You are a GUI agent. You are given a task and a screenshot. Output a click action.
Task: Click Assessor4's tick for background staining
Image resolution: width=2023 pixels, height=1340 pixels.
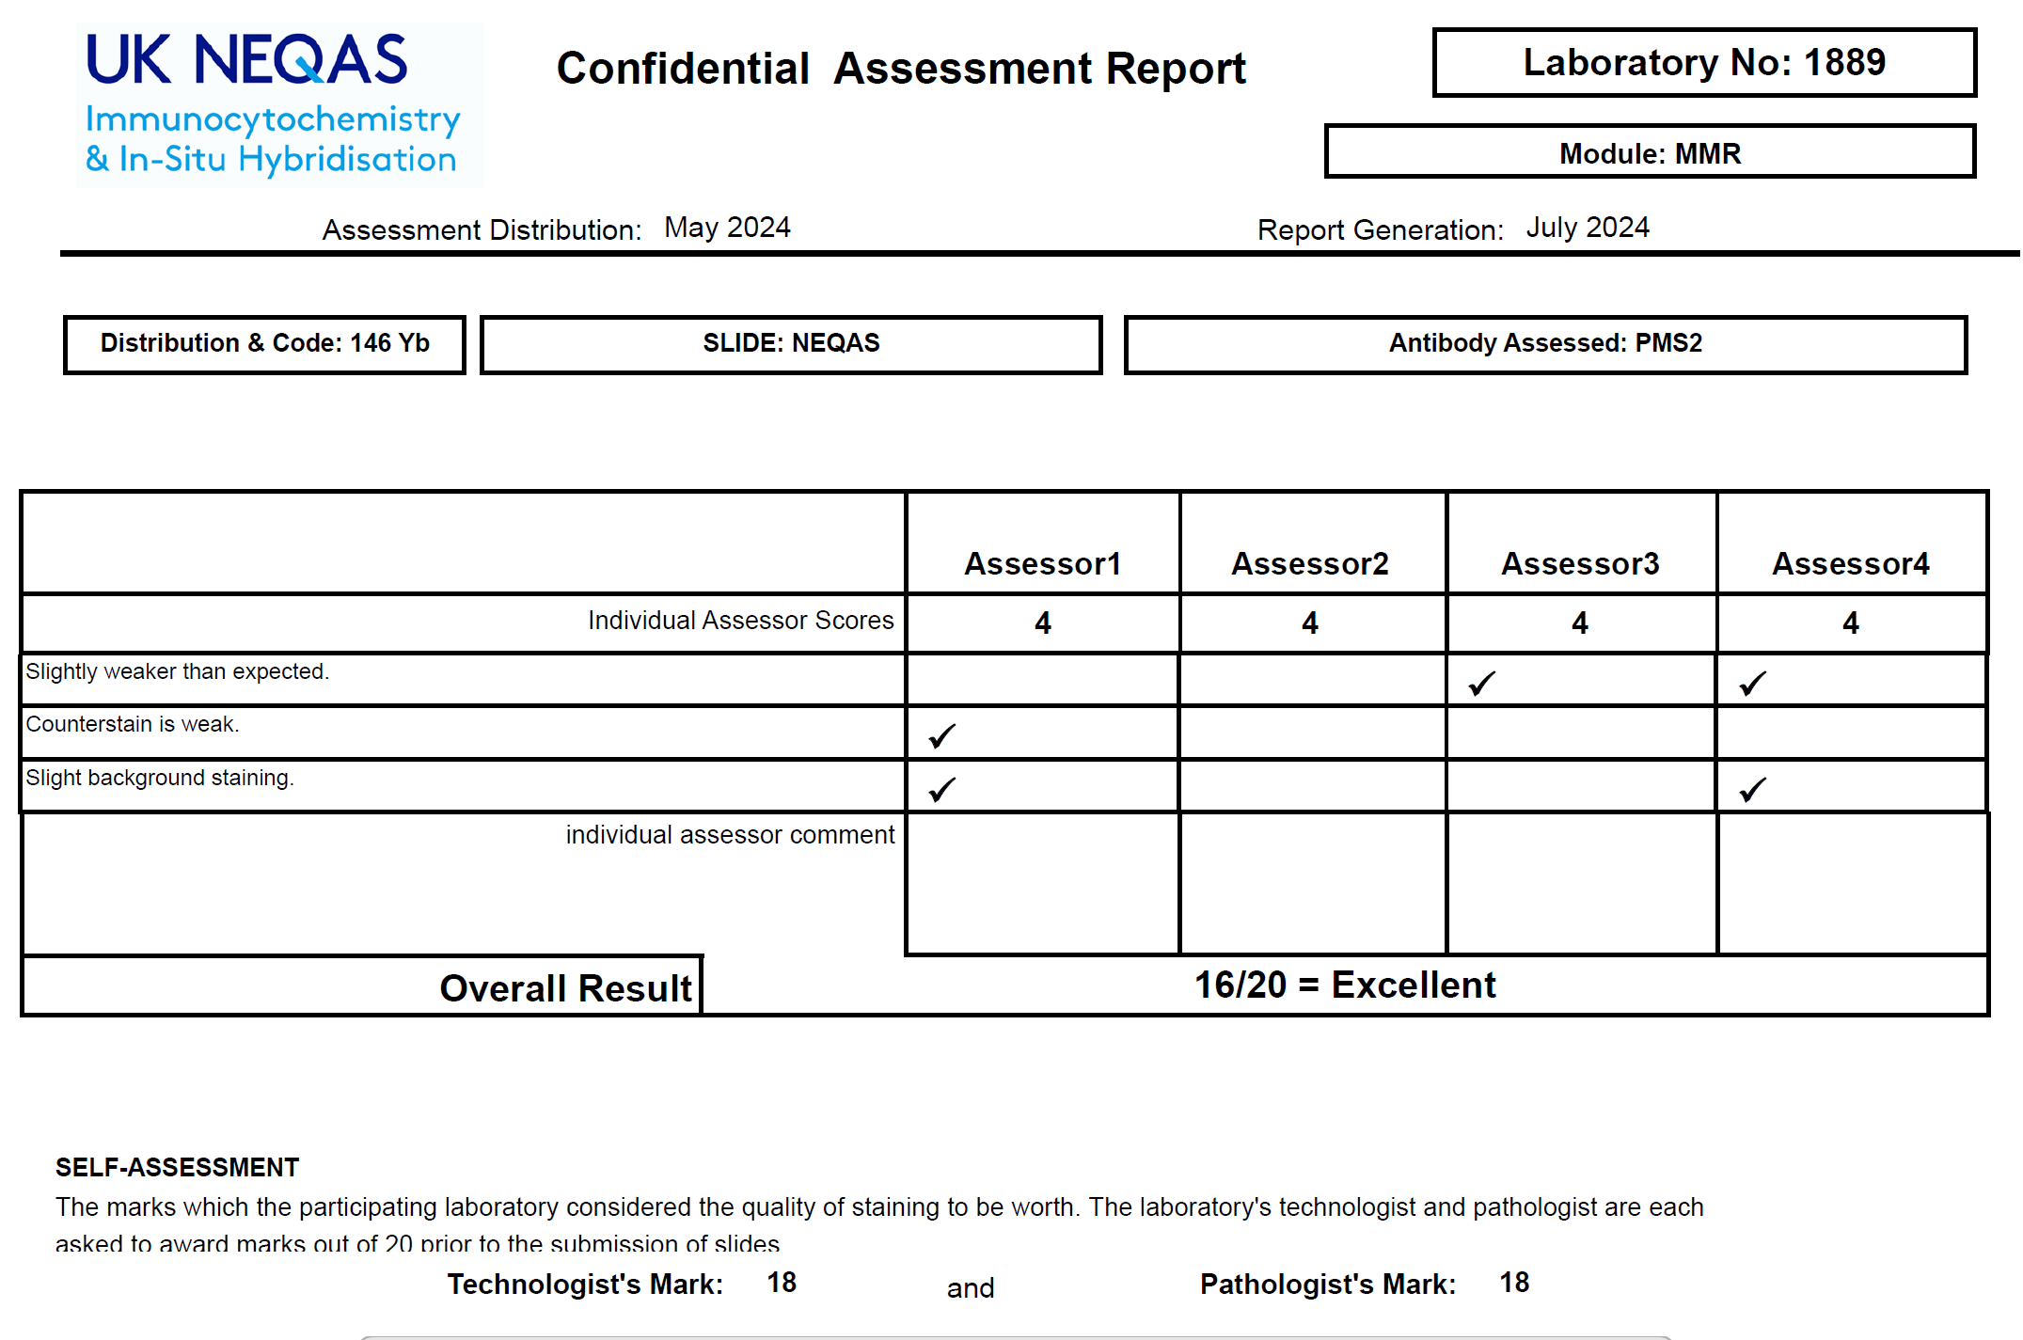[x=1753, y=790]
